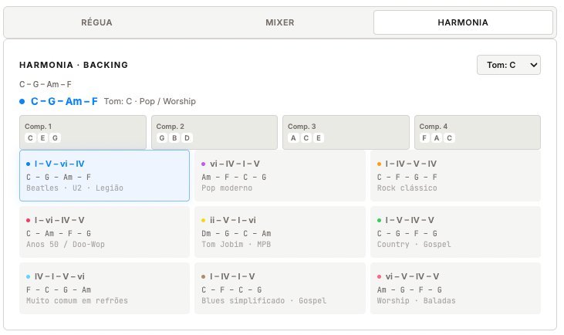The width and height of the screenshot is (564, 335).
Task: Click the Comp. 3 measure block
Action: tap(346, 132)
